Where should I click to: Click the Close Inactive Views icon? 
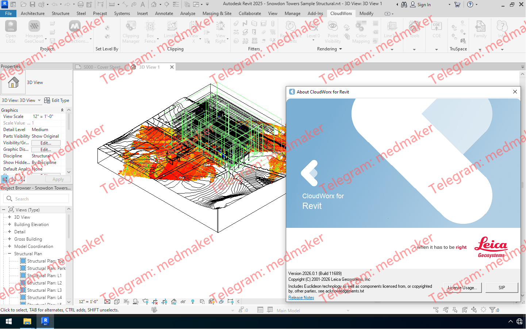(187, 4)
